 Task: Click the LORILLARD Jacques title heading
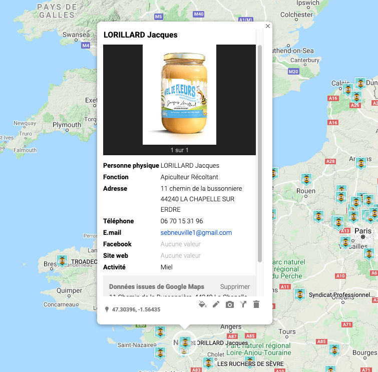click(x=141, y=35)
